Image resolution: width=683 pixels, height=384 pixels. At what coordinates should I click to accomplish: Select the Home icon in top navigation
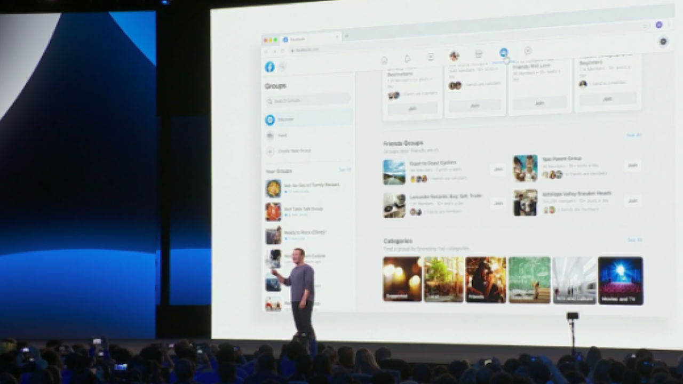[x=384, y=59]
